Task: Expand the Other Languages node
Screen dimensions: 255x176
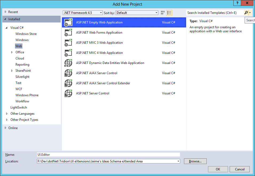Action: pos(7,114)
